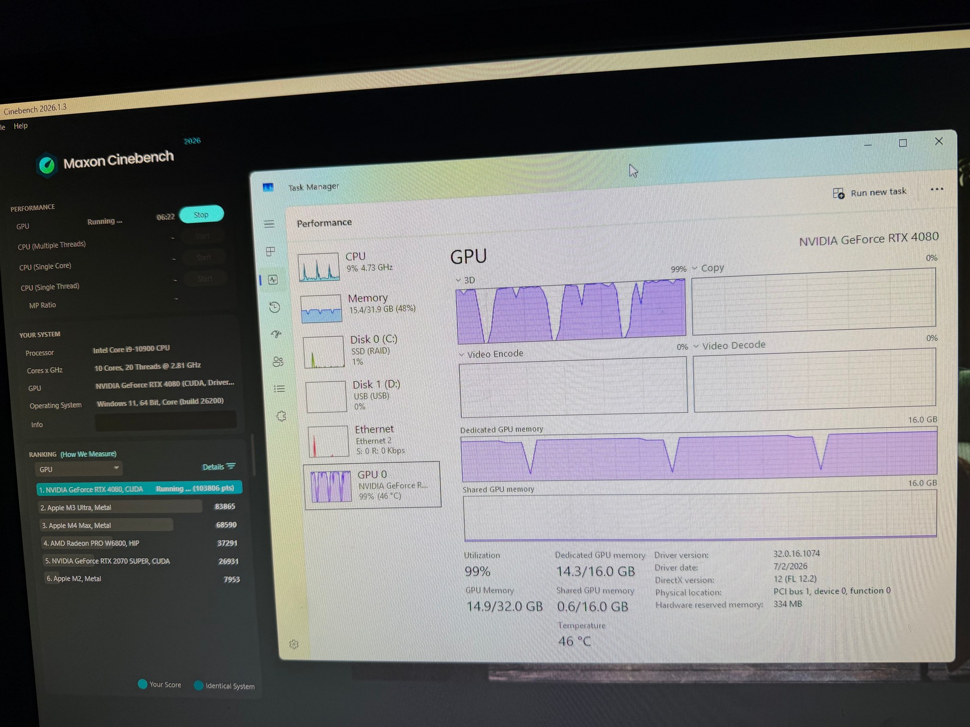Click Identical System legend dot

(x=198, y=685)
